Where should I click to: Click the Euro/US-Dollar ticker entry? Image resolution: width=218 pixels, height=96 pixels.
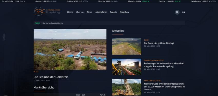pyautogui.click(x=14, y=1)
